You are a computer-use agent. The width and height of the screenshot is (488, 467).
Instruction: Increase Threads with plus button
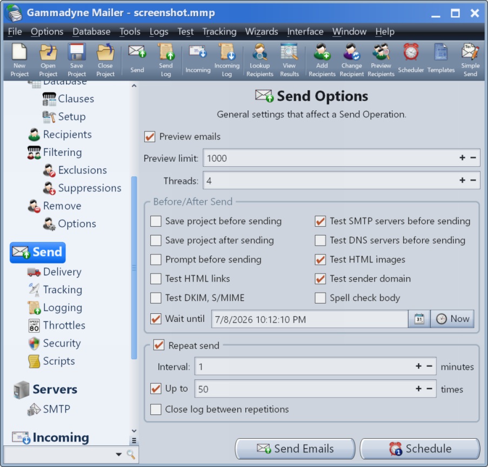coord(463,180)
